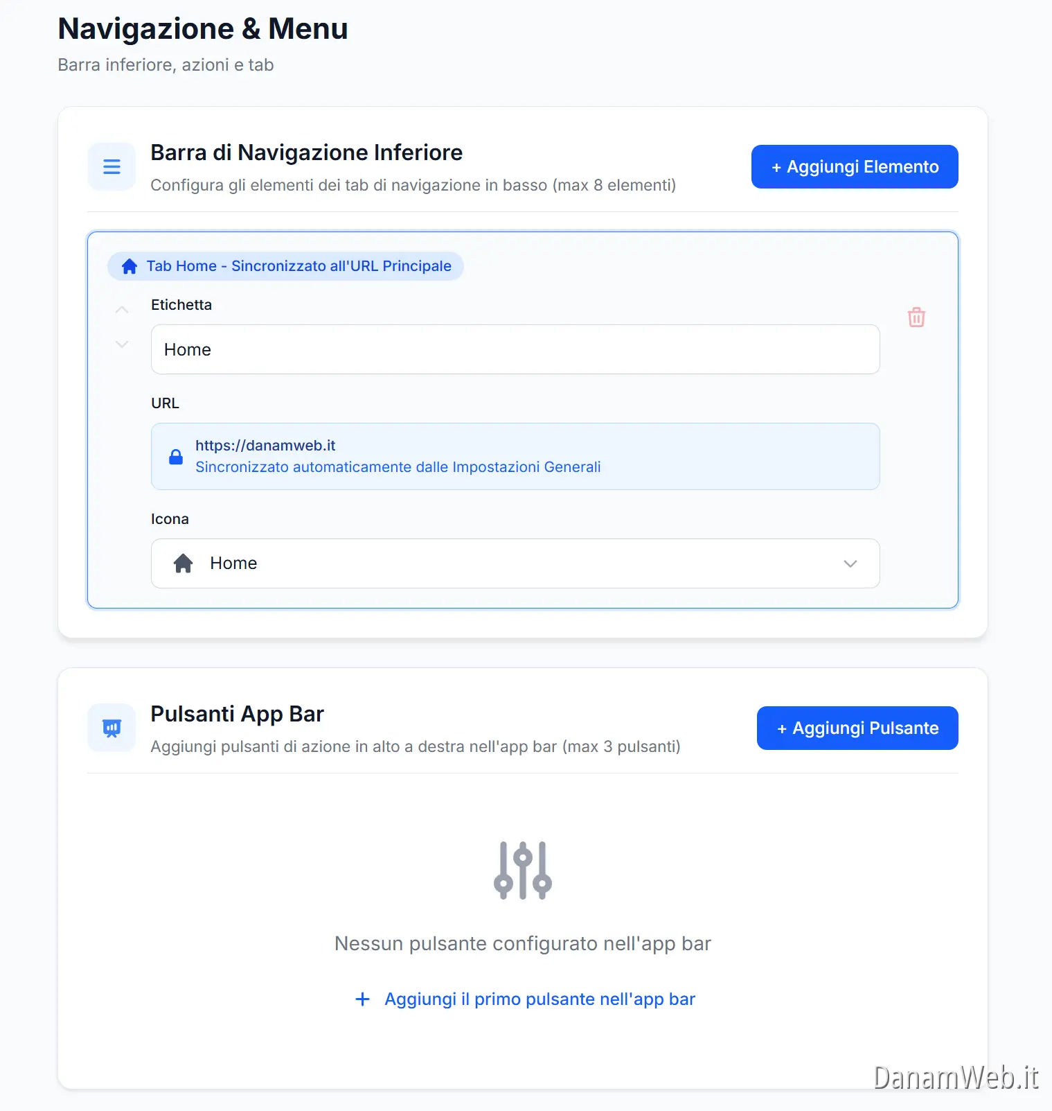The width and height of the screenshot is (1052, 1111).
Task: Click the hamburger menu icon beside Barra di Navigazione
Action: click(x=112, y=166)
